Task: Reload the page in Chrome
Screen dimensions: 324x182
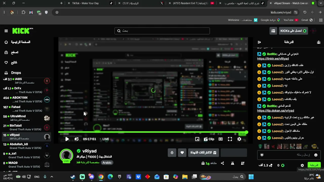Action: [305, 12]
